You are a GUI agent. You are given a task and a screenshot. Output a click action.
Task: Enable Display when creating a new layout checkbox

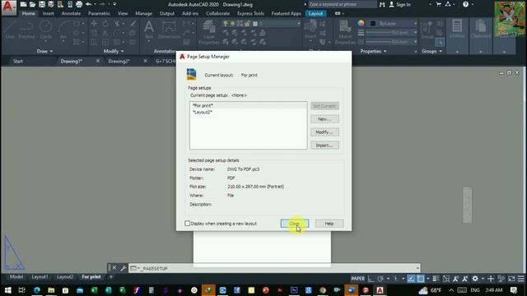pyautogui.click(x=188, y=224)
